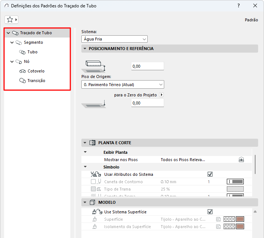Open the Sistema dropdown showing Água Fria
The width and height of the screenshot is (264, 238).
tap(114, 39)
